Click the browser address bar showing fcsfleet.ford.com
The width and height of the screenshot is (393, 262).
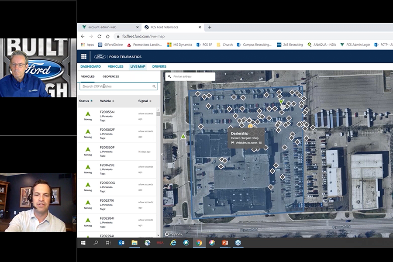point(143,36)
